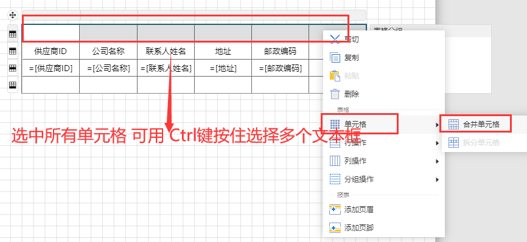Select the =[公司名称] data cell
The width and height of the screenshot is (527, 242).
(x=108, y=68)
